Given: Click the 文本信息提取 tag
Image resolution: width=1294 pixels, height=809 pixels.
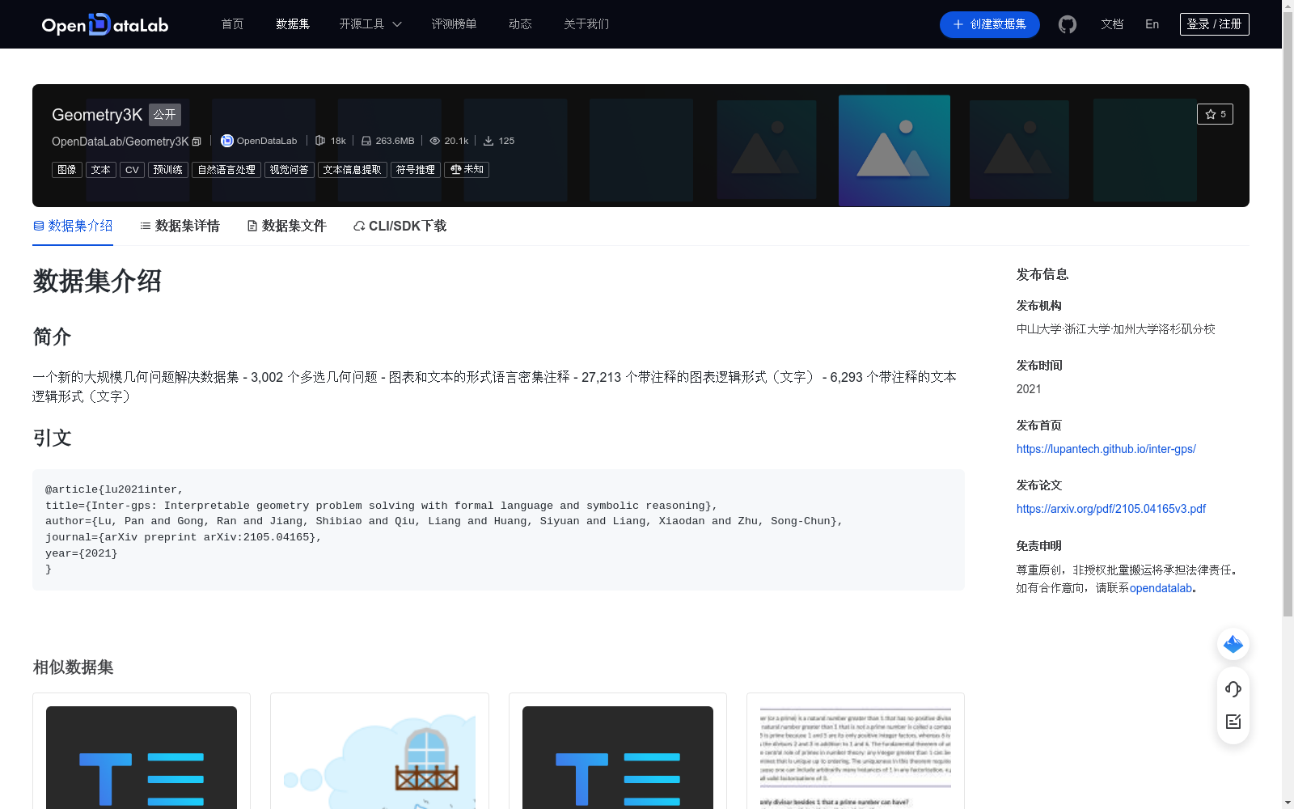Looking at the screenshot, I should point(353,170).
